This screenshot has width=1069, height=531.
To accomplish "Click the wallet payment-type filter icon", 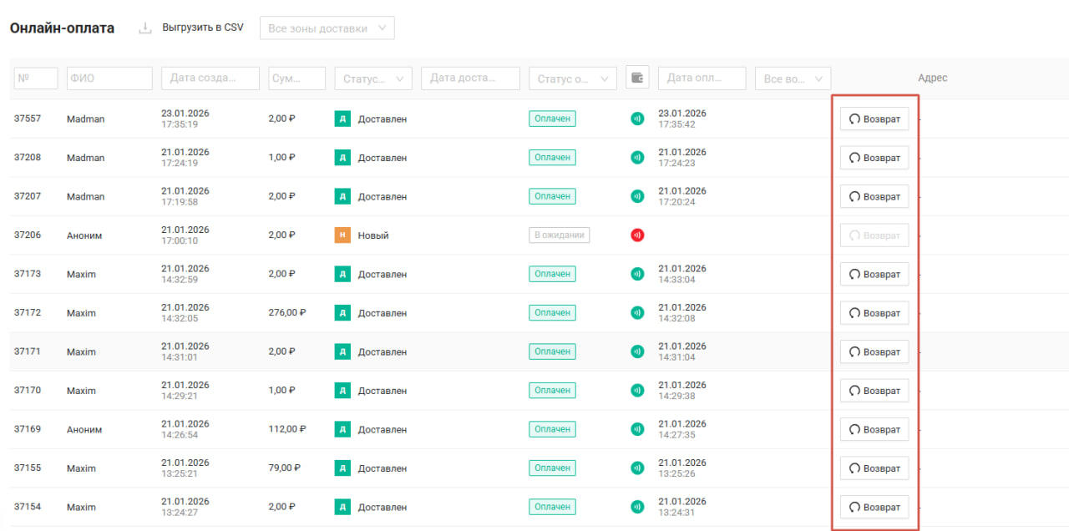I will 637,78.
